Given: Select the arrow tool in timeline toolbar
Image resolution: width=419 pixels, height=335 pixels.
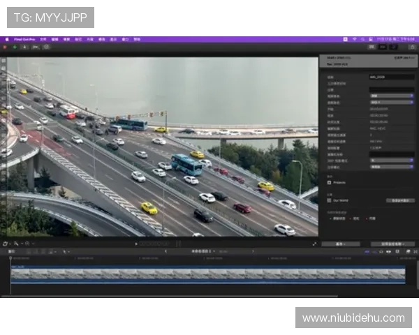Looking at the screenshot, I should [65, 251].
